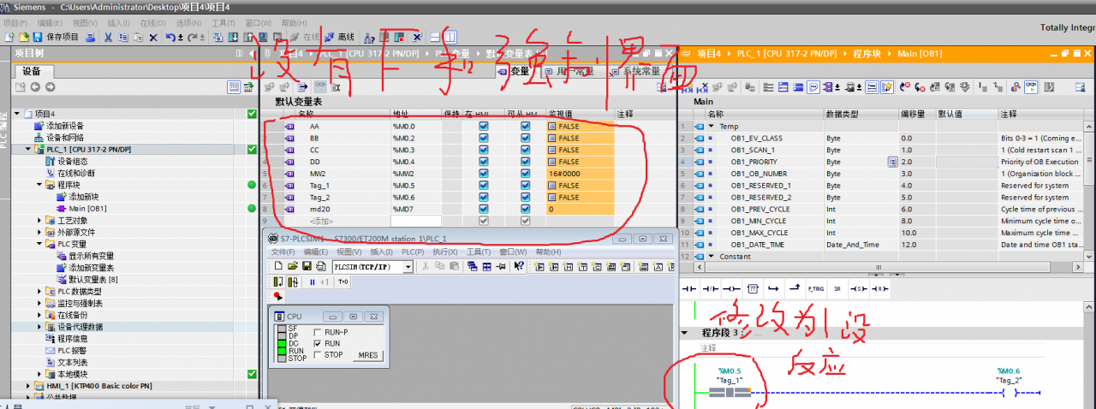Click the P_TRIG instruction icon
This screenshot has height=409, width=1096.
tap(815, 288)
